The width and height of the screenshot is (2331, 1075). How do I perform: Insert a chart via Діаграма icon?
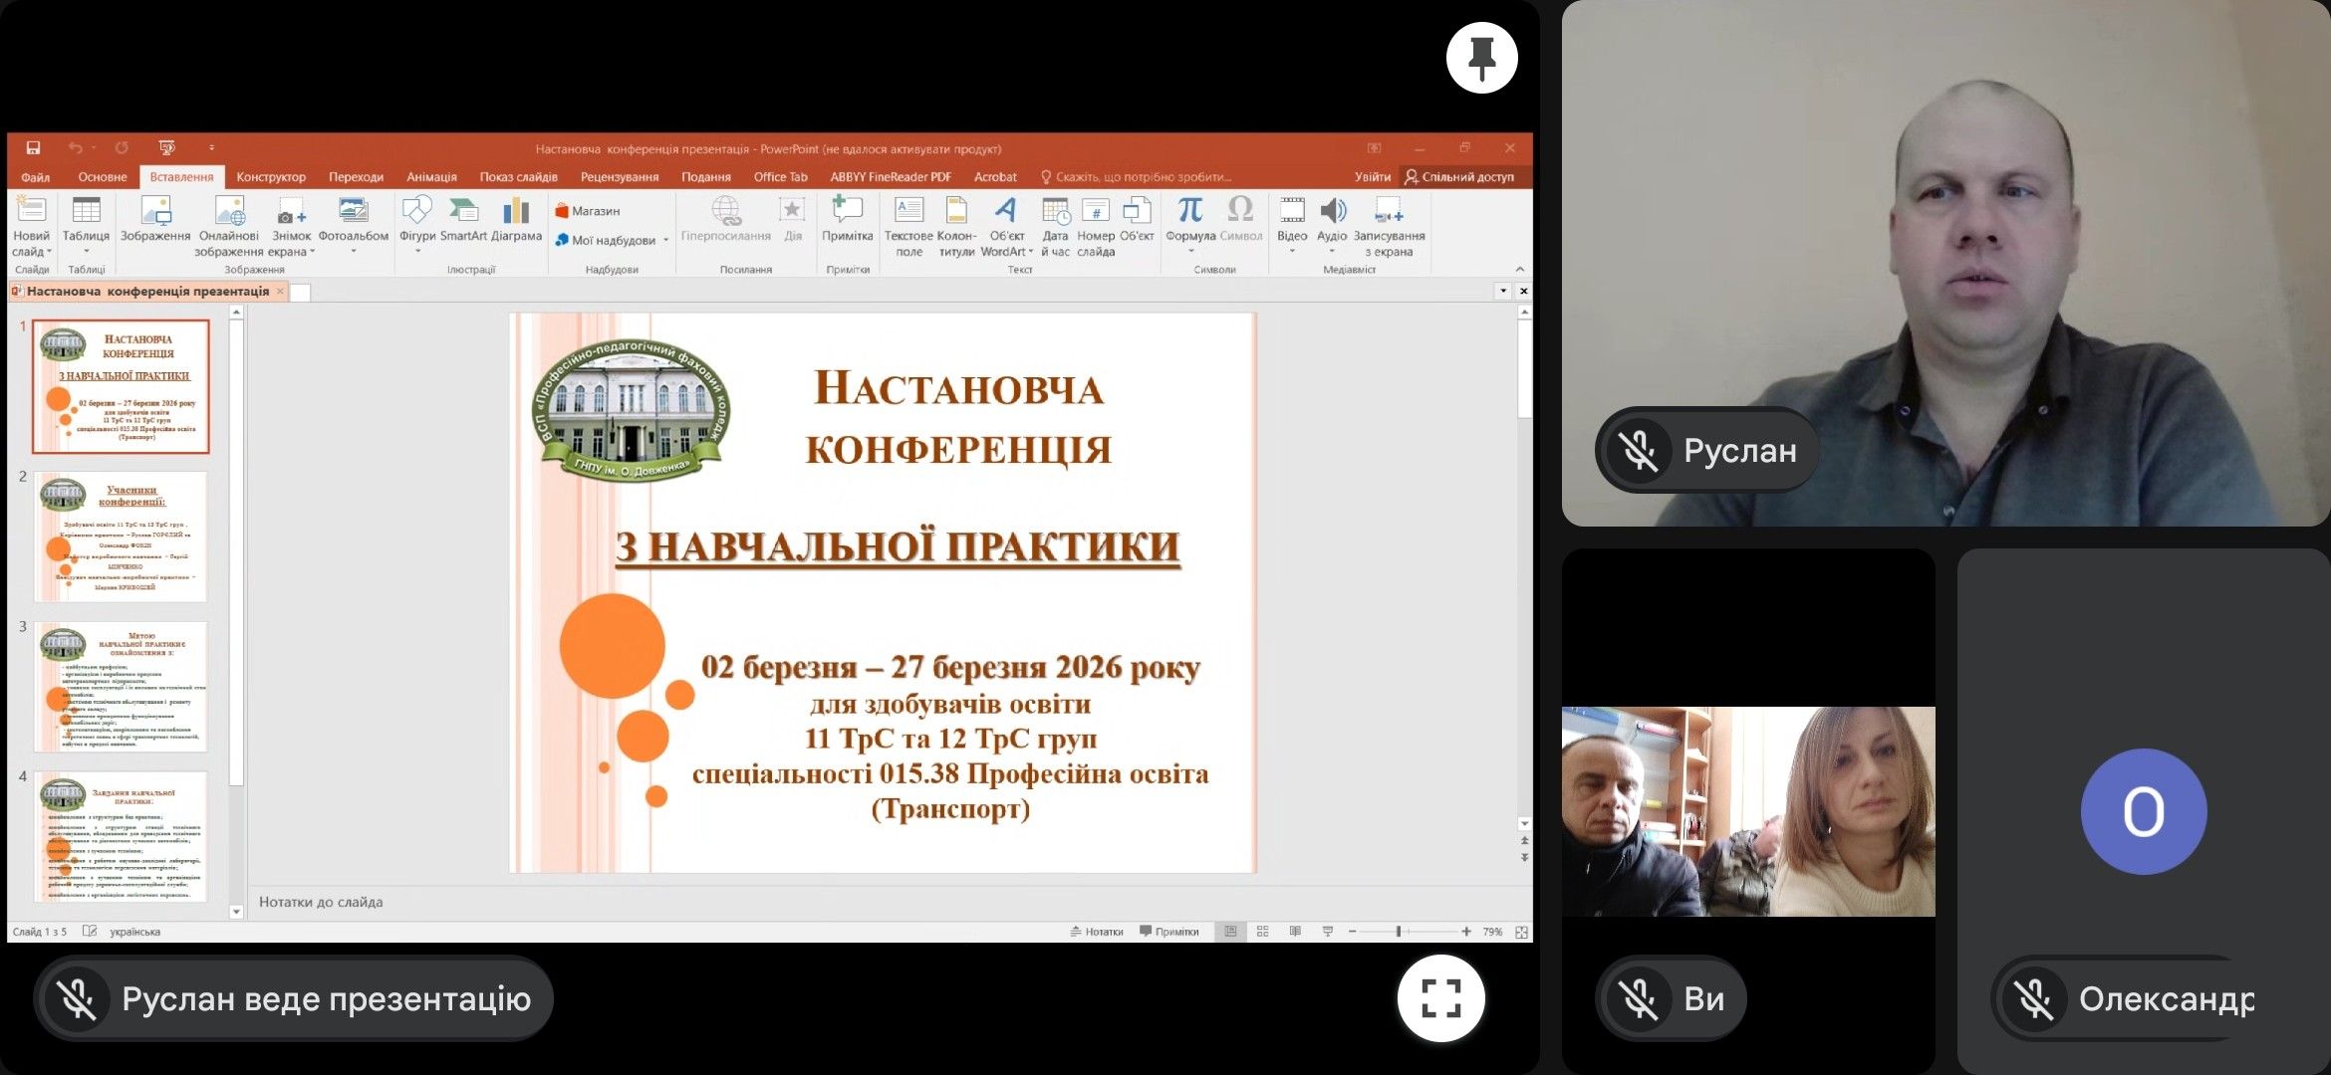pyautogui.click(x=516, y=211)
